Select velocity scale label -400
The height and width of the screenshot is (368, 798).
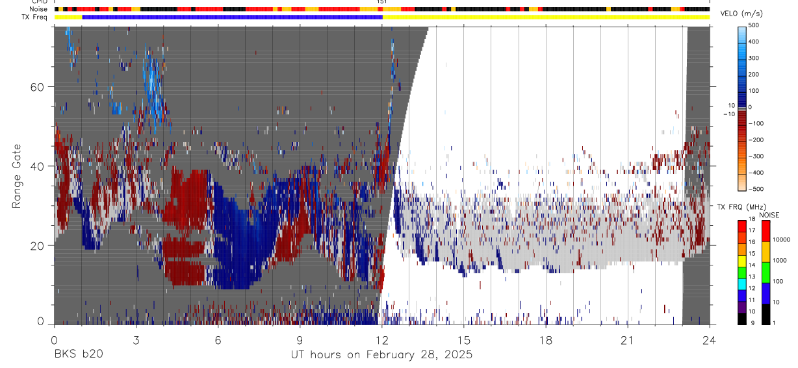pyautogui.click(x=755, y=172)
